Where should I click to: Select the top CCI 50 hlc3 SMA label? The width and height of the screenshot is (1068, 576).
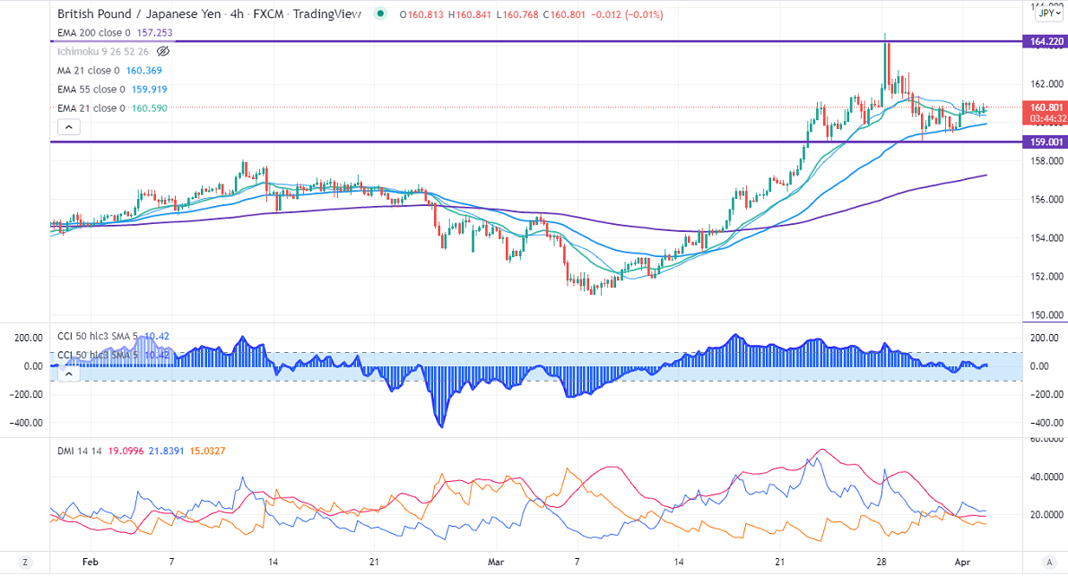98,337
